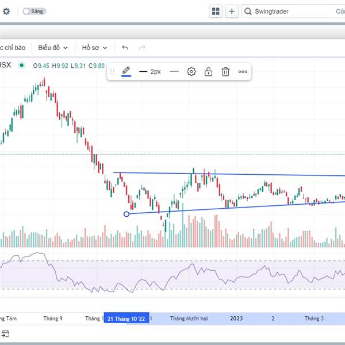Click the plus button to add a chart
The image size is (345, 345).
(232, 11)
